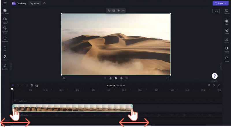Skip to the end of video
The width and height of the screenshot is (231, 127).
[127, 78]
